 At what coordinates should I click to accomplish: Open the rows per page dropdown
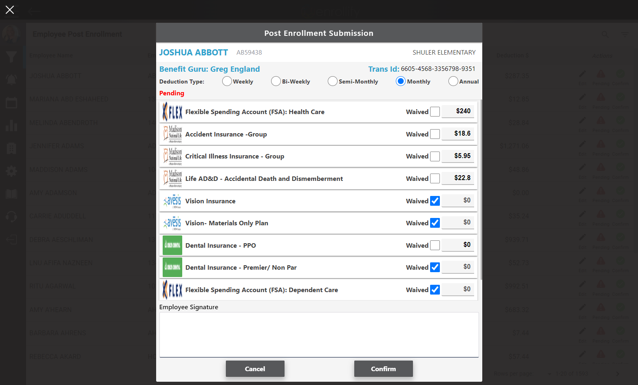[x=550, y=374]
